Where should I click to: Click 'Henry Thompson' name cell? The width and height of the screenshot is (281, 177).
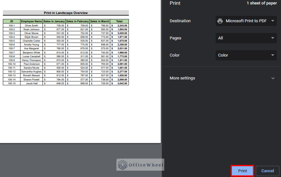[31, 60]
